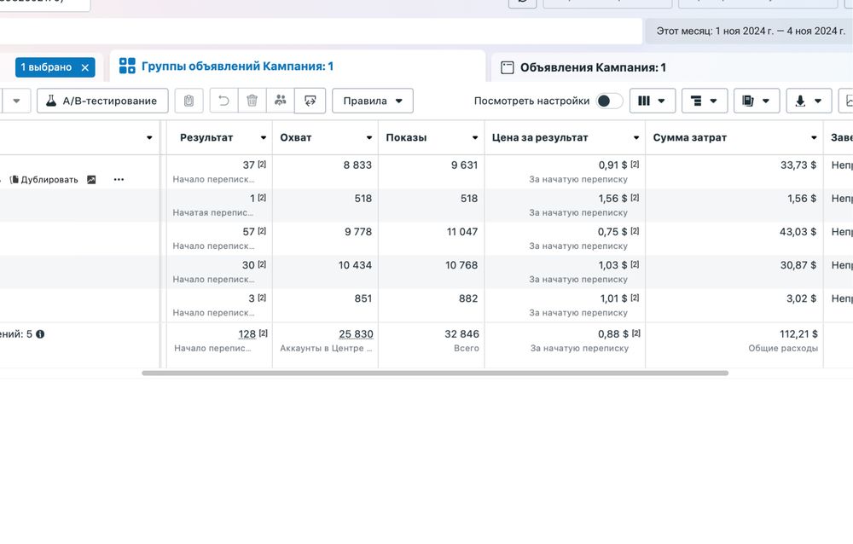Screen dimensions: 853x544
Task: Open the date range selector Этот месяц
Action: pos(751,31)
